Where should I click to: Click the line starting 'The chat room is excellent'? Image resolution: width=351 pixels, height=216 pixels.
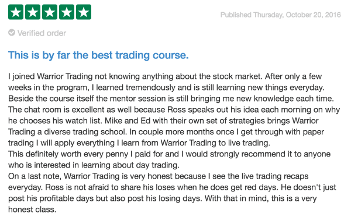click(x=174, y=110)
